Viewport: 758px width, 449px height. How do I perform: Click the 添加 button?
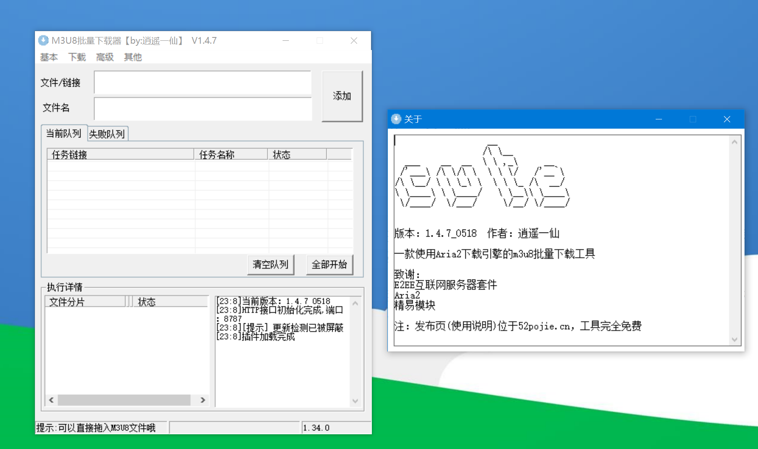[x=342, y=96]
